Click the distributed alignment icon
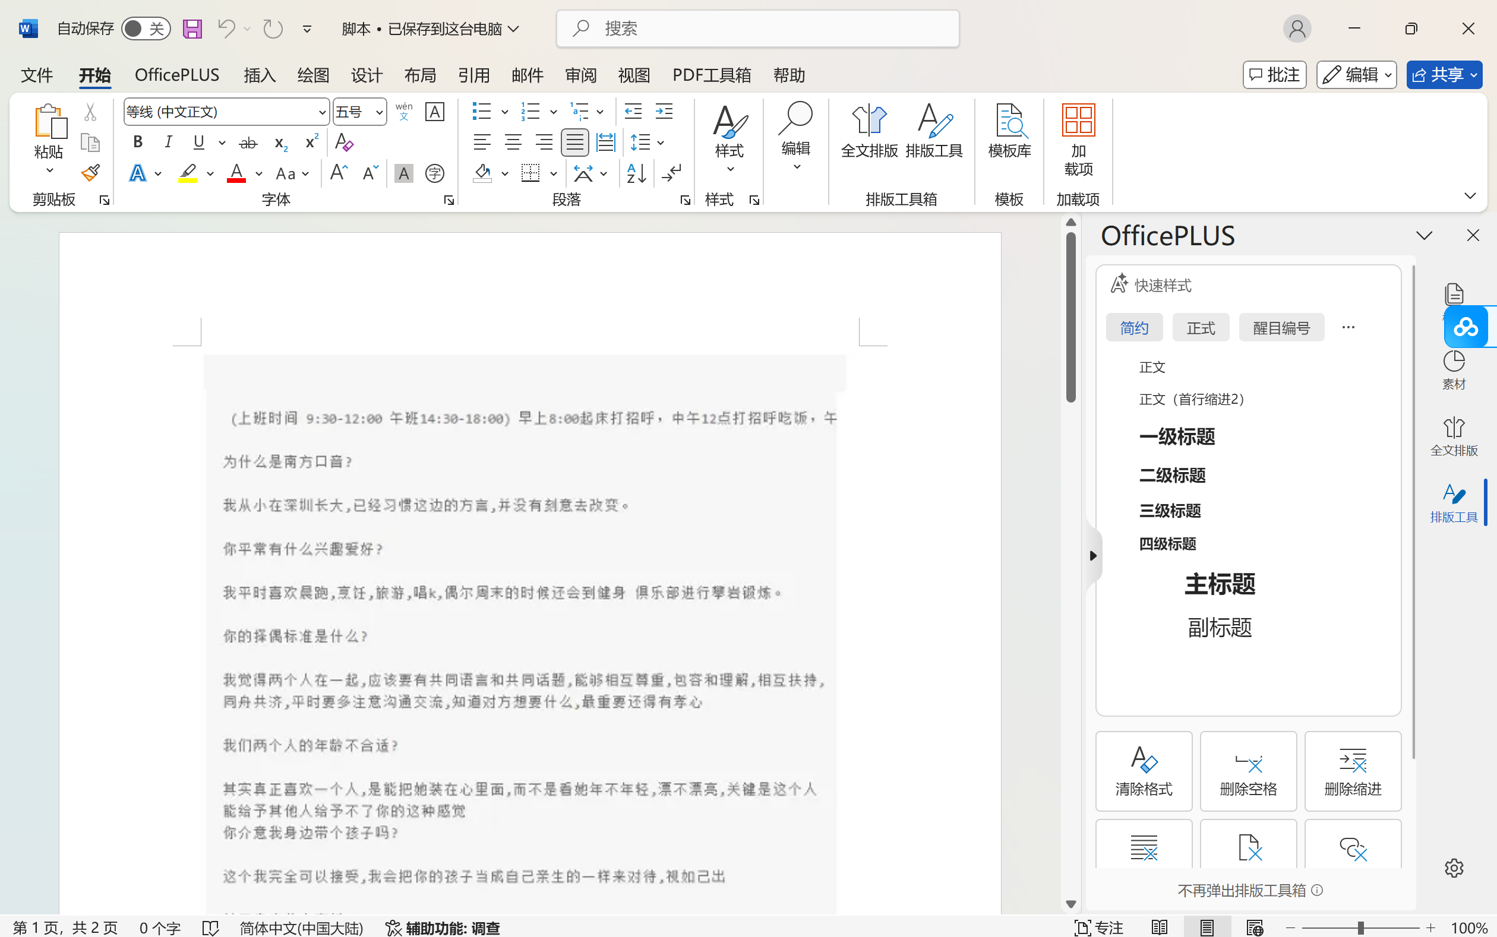The width and height of the screenshot is (1497, 937). pyautogui.click(x=605, y=143)
